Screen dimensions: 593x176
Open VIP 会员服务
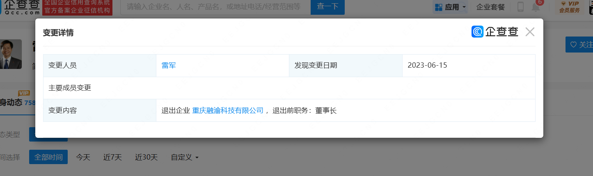pos(569,7)
